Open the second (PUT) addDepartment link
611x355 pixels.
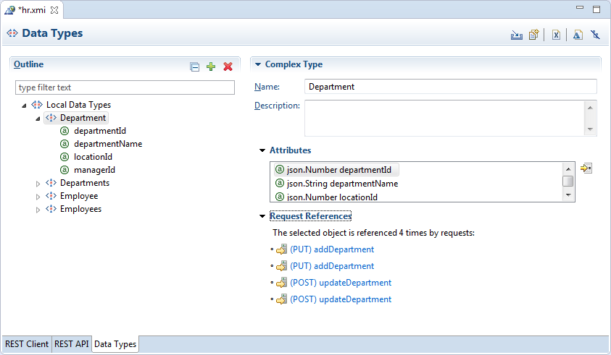332,266
